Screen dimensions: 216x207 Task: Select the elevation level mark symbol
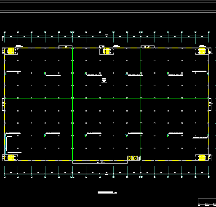pyautogui.click(x=104, y=81)
